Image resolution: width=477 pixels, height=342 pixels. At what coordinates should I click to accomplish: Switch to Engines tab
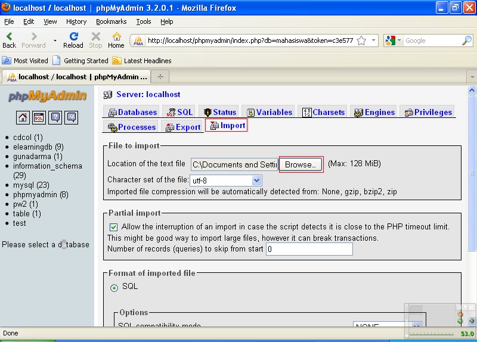coord(374,112)
